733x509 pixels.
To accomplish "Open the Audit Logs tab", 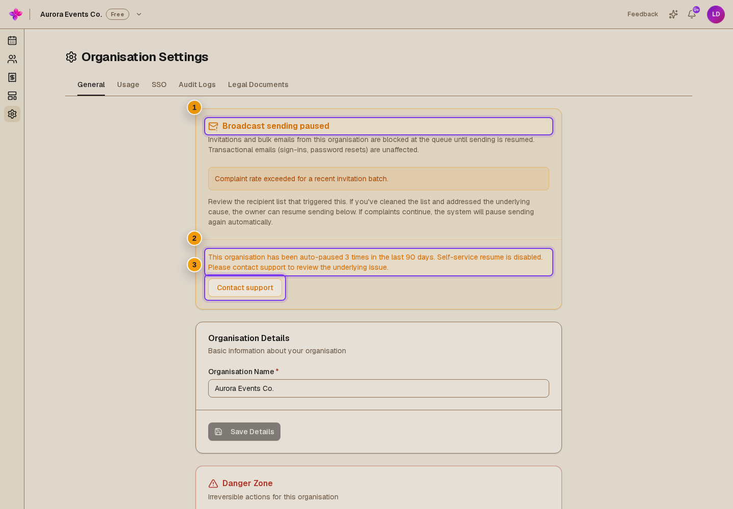I will 197,84.
